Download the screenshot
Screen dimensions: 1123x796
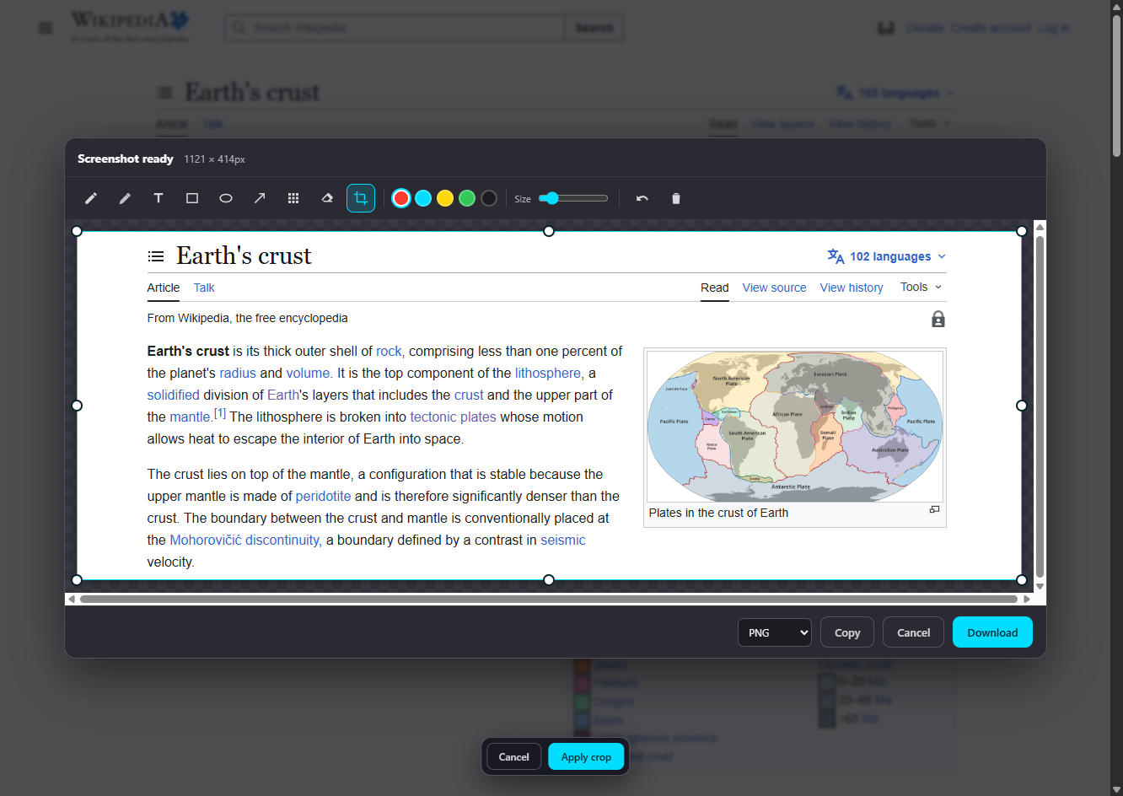pyautogui.click(x=992, y=632)
